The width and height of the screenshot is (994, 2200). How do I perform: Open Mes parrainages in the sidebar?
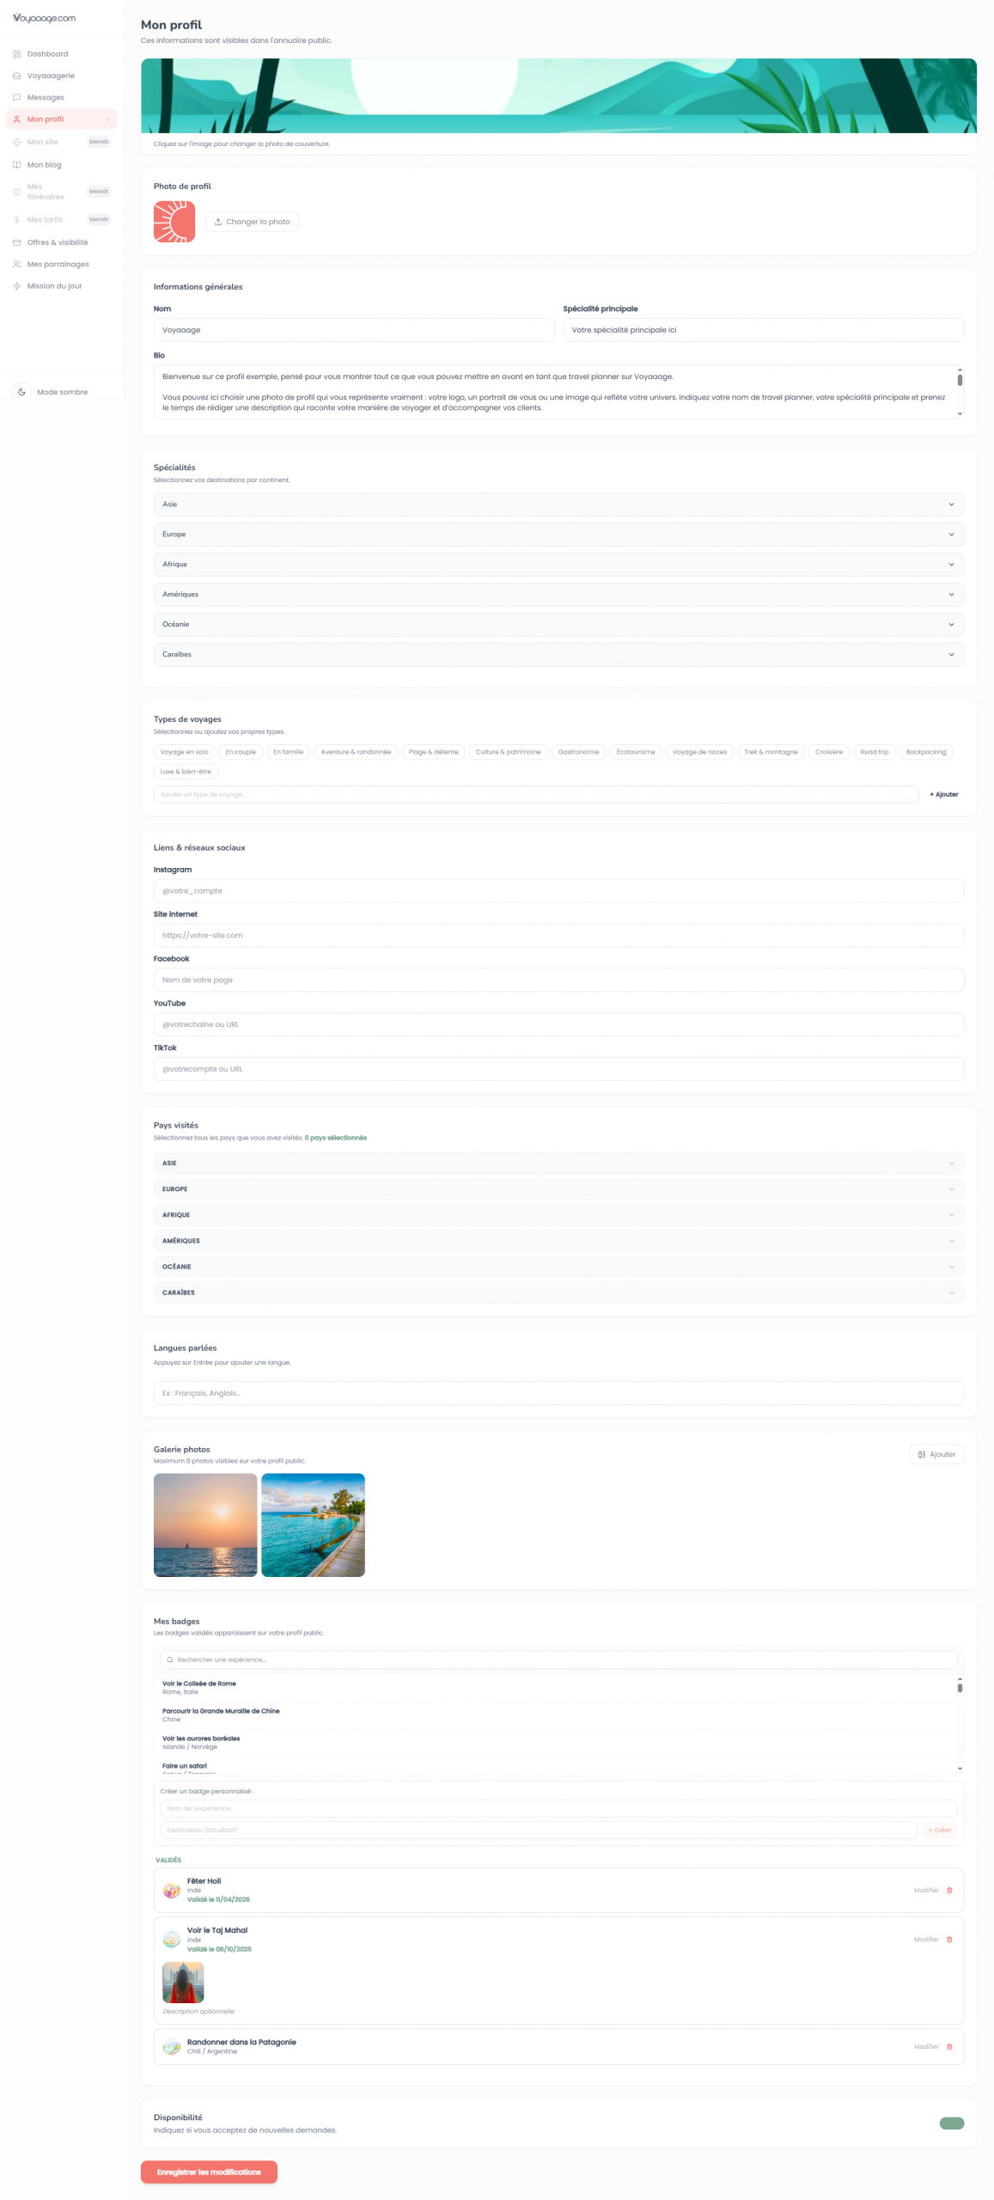62,265
